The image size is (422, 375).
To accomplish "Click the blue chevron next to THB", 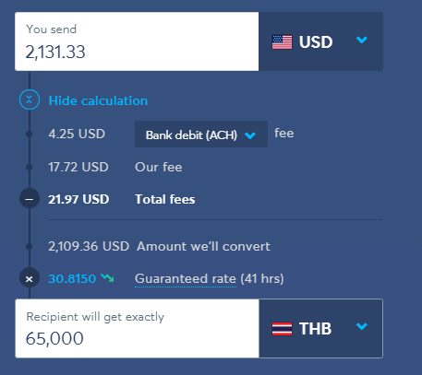I will point(362,326).
